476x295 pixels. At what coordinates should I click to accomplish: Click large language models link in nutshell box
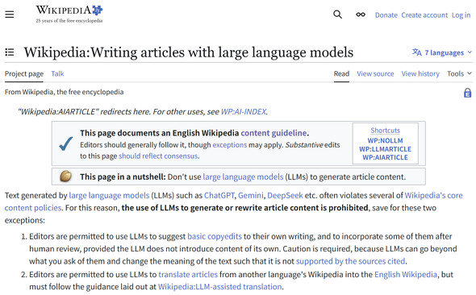point(243,177)
